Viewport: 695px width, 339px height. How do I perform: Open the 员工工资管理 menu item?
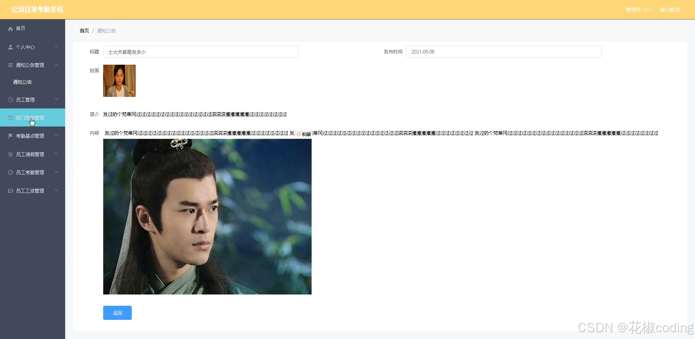click(33, 191)
